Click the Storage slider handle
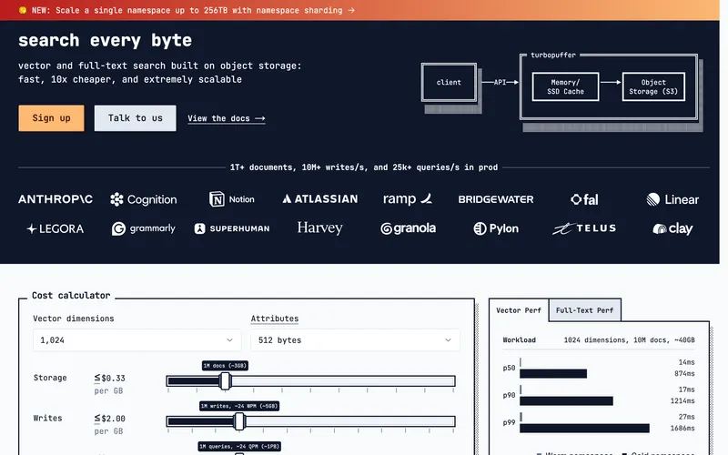Screen dimensions: 728x455 225,381
